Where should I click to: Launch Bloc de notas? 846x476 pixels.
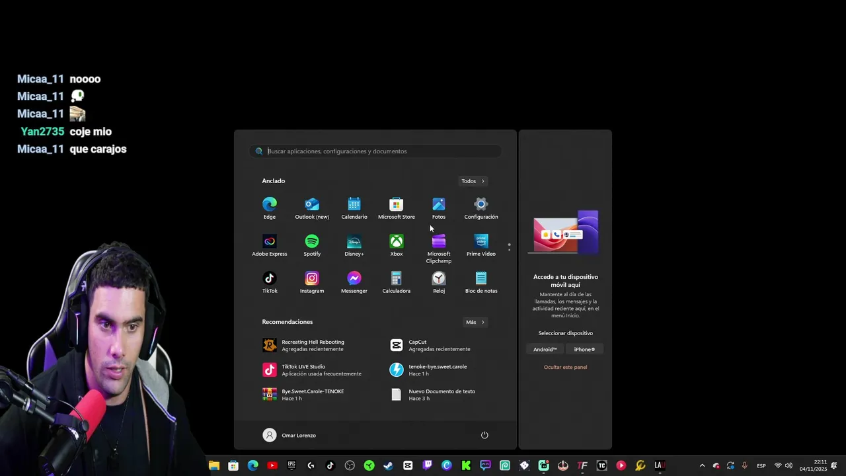click(481, 282)
